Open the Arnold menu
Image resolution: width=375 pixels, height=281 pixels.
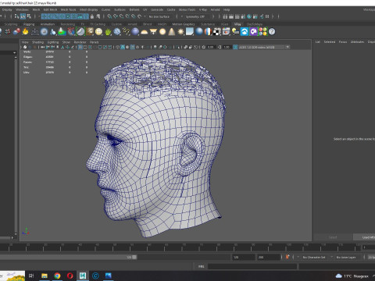click(215, 9)
